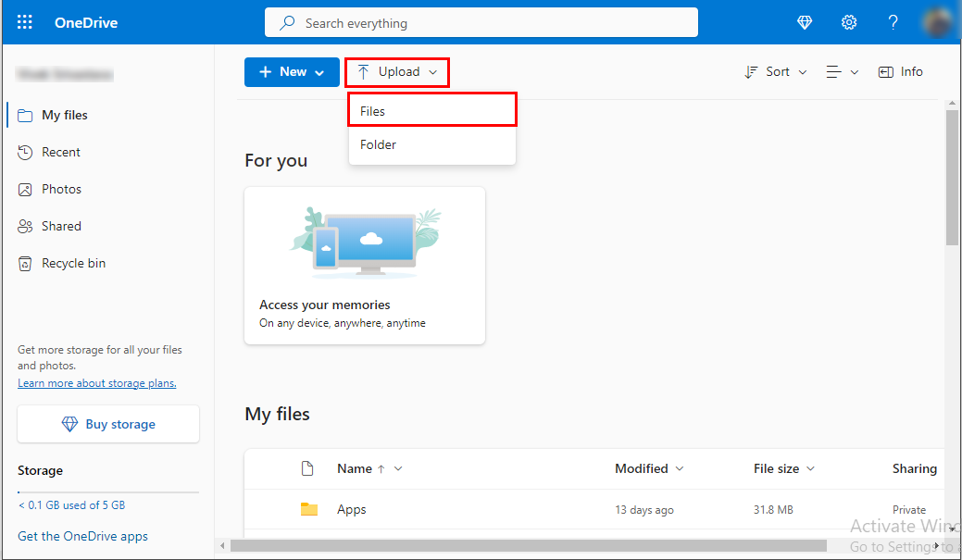Click the Sort icon in toolbar
The width and height of the screenshot is (962, 560).
click(751, 72)
